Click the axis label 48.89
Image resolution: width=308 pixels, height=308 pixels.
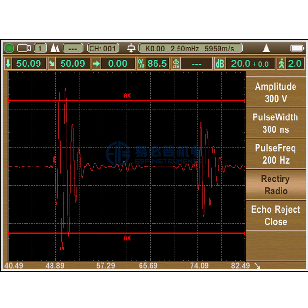tap(55, 266)
